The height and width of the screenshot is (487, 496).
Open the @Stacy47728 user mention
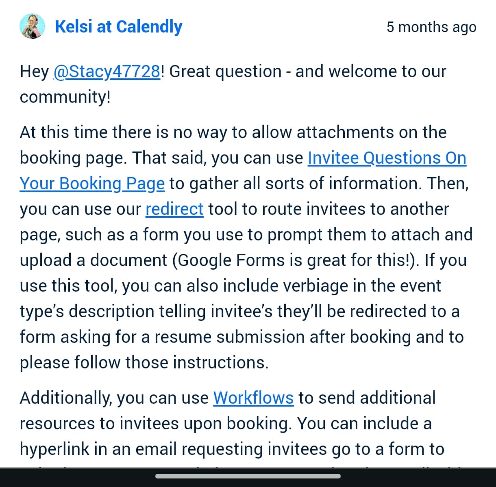(x=107, y=71)
